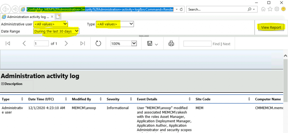The height and width of the screenshot is (133, 288).
Task: Sort by Date Time (UTC) column
Action: point(66,99)
